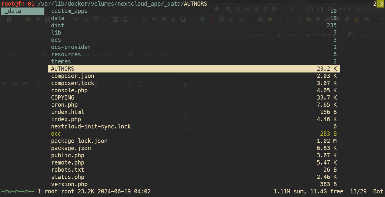Click the robots.txt file entry

tap(68, 170)
